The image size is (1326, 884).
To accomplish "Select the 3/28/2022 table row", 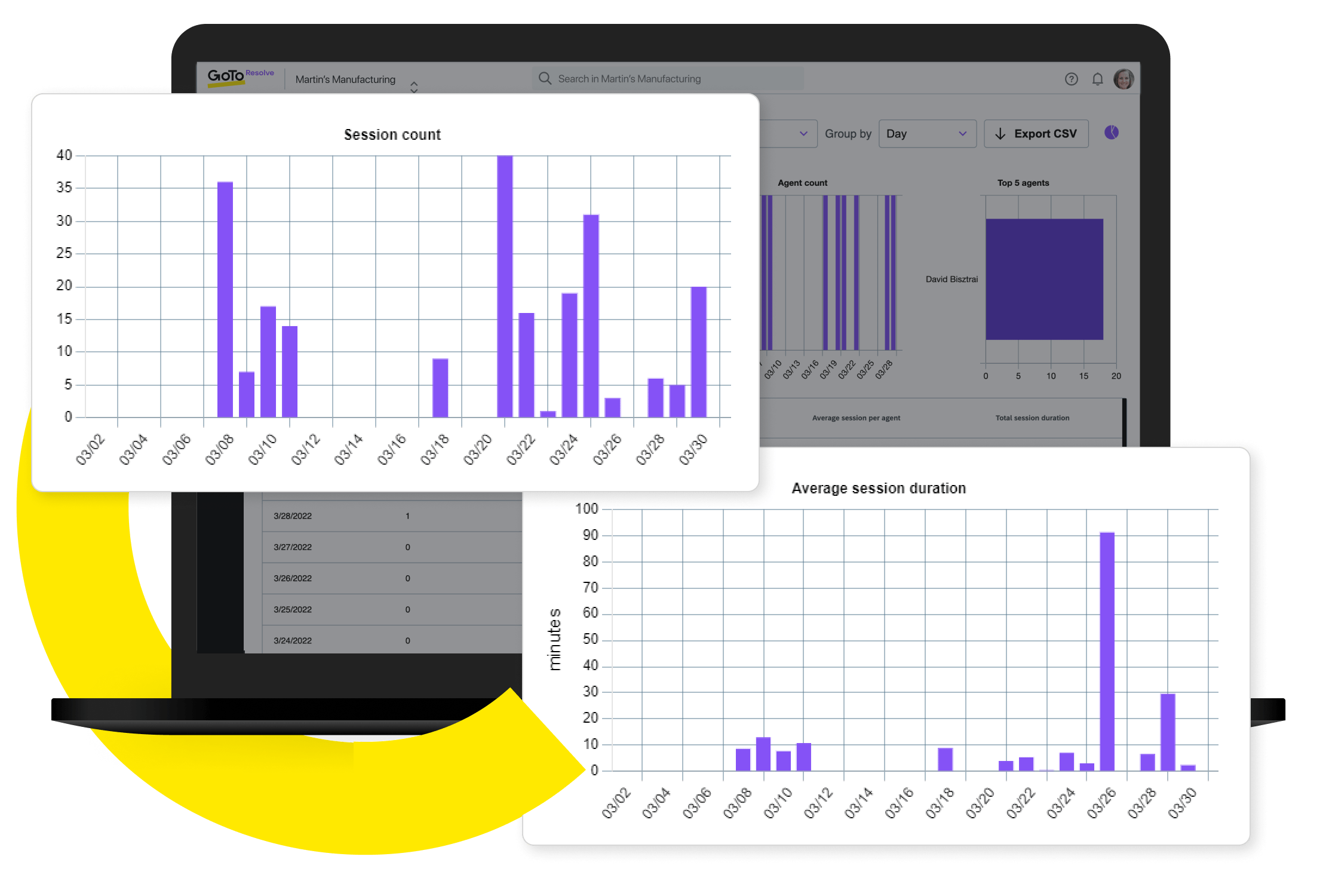I will click(392, 516).
